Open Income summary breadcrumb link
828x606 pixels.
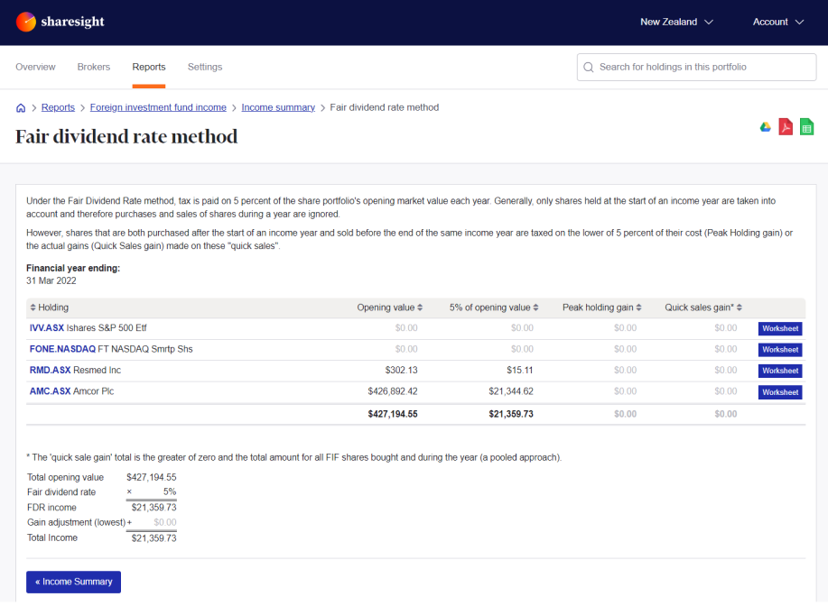tap(278, 107)
